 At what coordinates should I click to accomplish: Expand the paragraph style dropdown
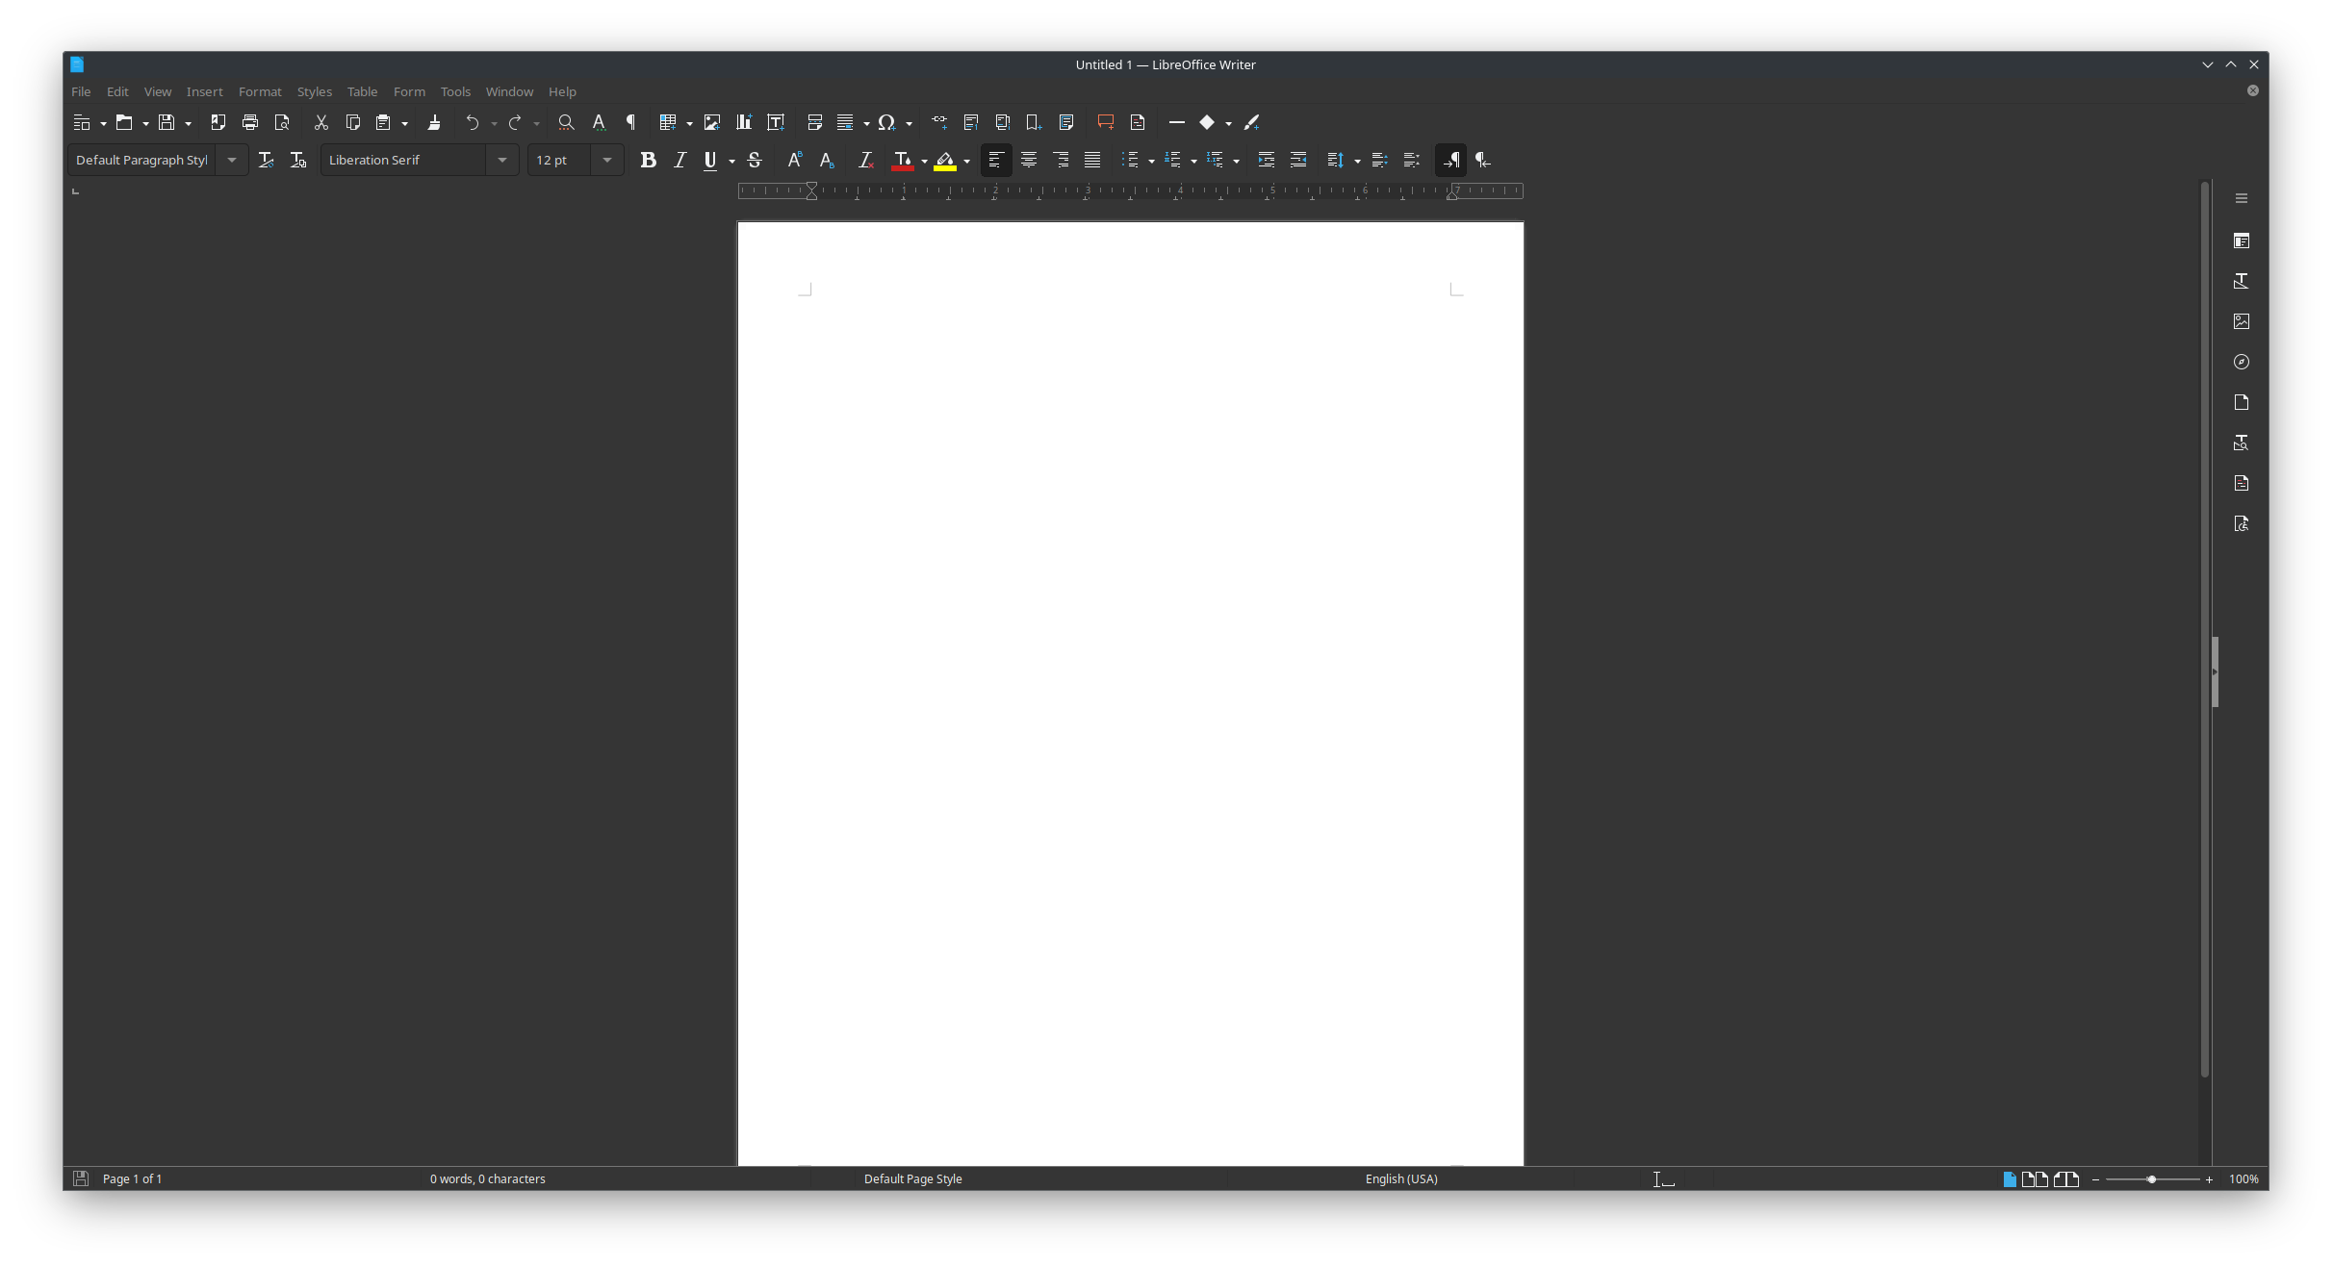pos(232,160)
